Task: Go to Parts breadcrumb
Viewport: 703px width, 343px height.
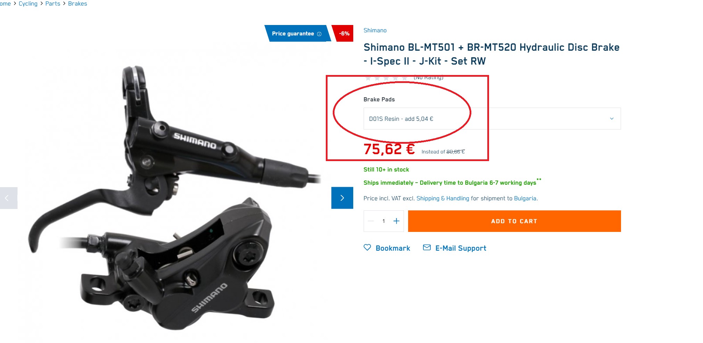Action: point(53,3)
